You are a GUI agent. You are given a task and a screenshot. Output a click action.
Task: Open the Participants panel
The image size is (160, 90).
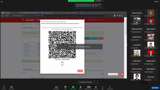(x=56, y=87)
